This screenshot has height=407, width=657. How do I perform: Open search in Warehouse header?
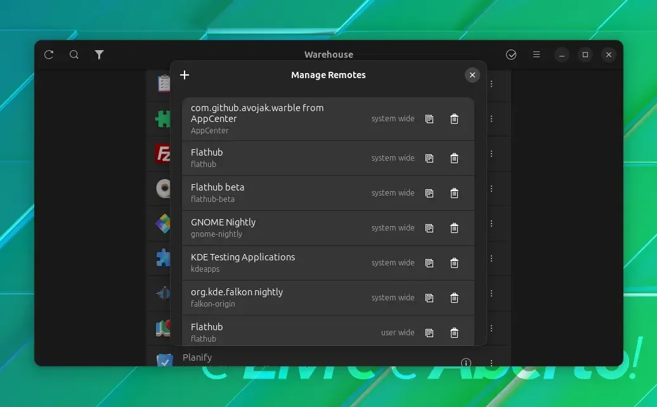tap(74, 55)
